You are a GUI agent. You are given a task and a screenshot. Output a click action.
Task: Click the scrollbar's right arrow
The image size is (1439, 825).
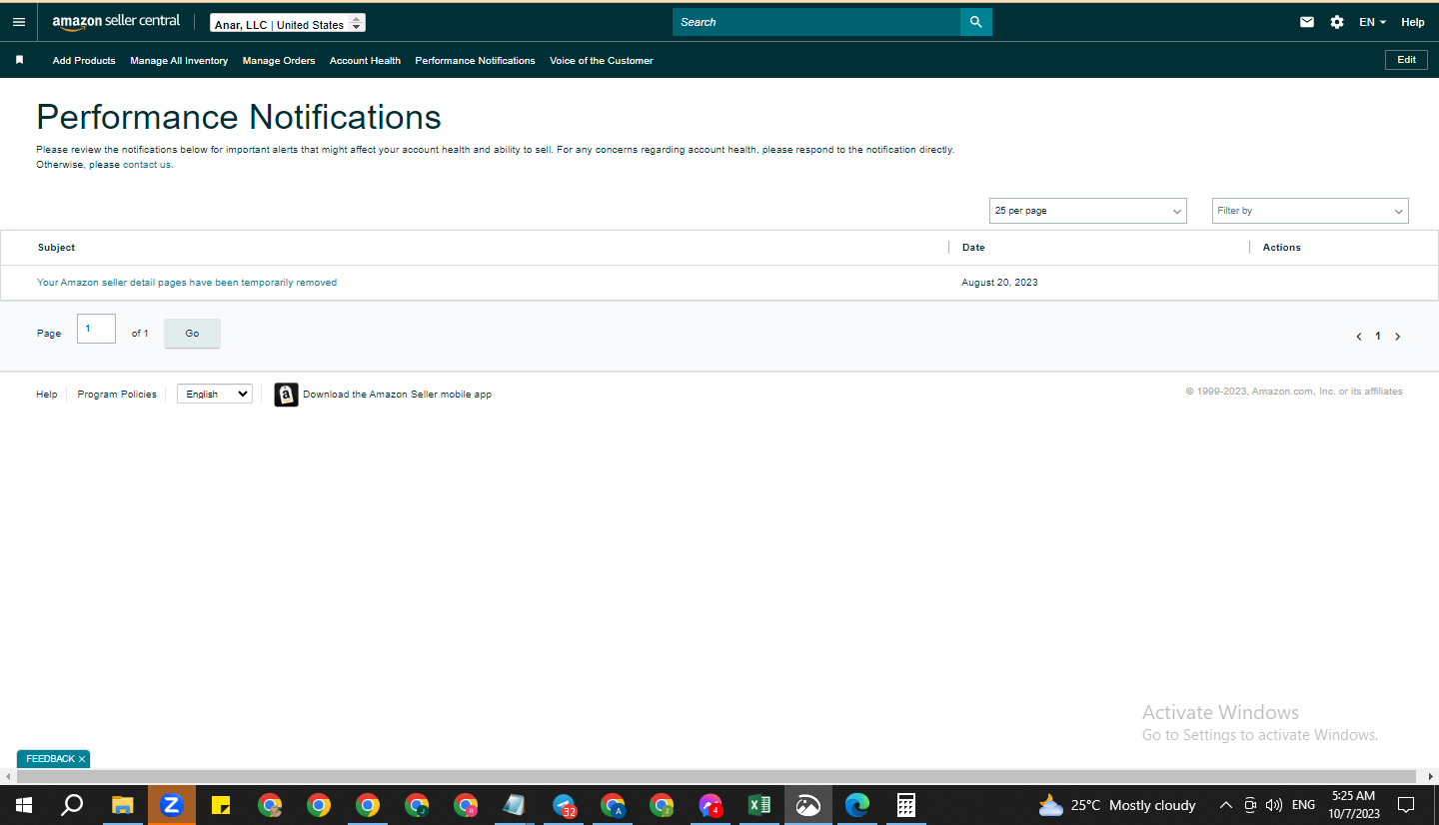click(1431, 776)
